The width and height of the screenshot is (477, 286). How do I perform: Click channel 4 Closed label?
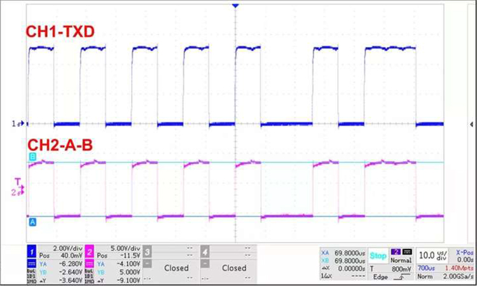234,268
